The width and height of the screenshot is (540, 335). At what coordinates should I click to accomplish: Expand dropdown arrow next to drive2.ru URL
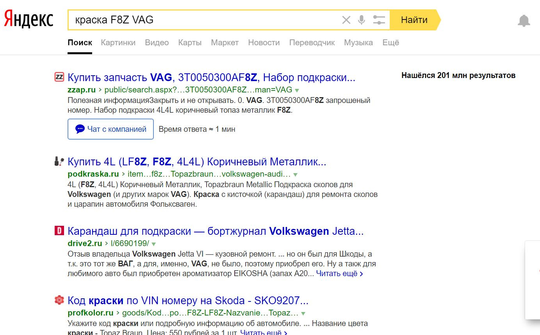[x=153, y=244]
